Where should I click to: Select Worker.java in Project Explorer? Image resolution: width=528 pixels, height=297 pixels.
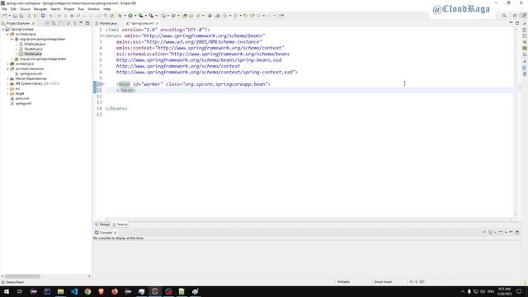pos(33,54)
